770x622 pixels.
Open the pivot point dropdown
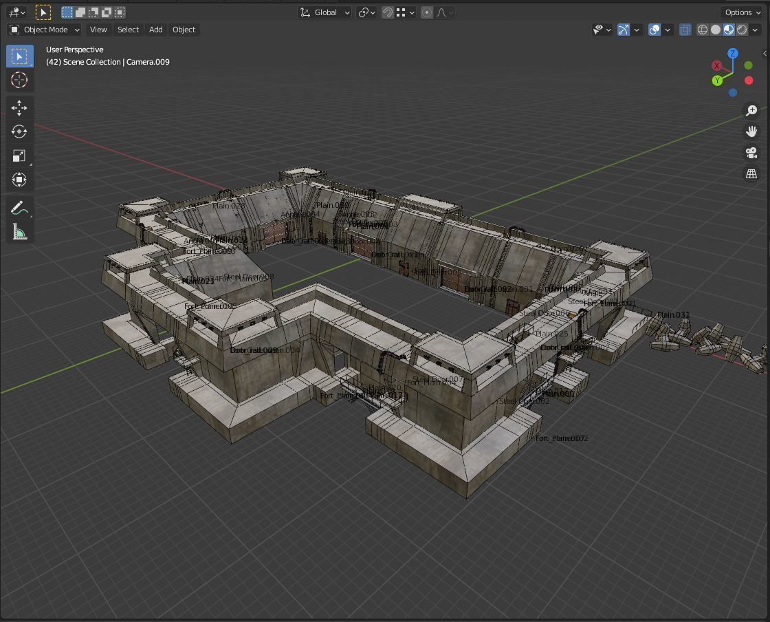[x=366, y=12]
